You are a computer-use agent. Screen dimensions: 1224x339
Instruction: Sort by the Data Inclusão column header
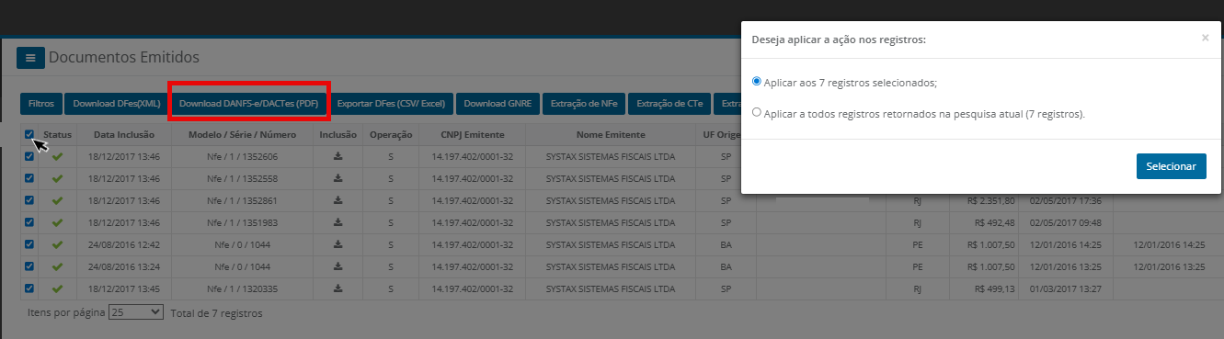click(124, 135)
